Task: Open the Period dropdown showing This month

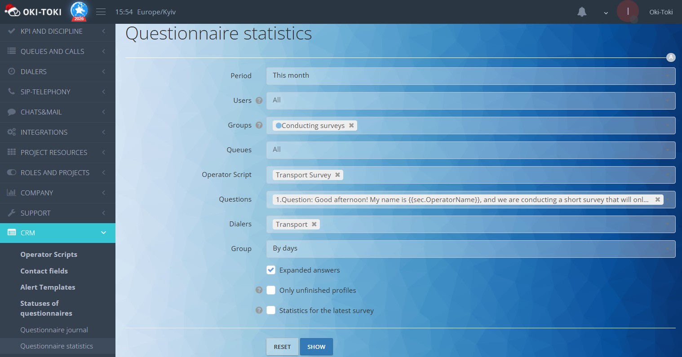Action: [x=471, y=76]
